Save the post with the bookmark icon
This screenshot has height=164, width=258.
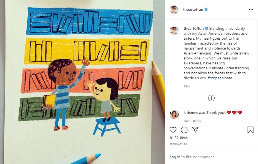pyautogui.click(x=251, y=130)
